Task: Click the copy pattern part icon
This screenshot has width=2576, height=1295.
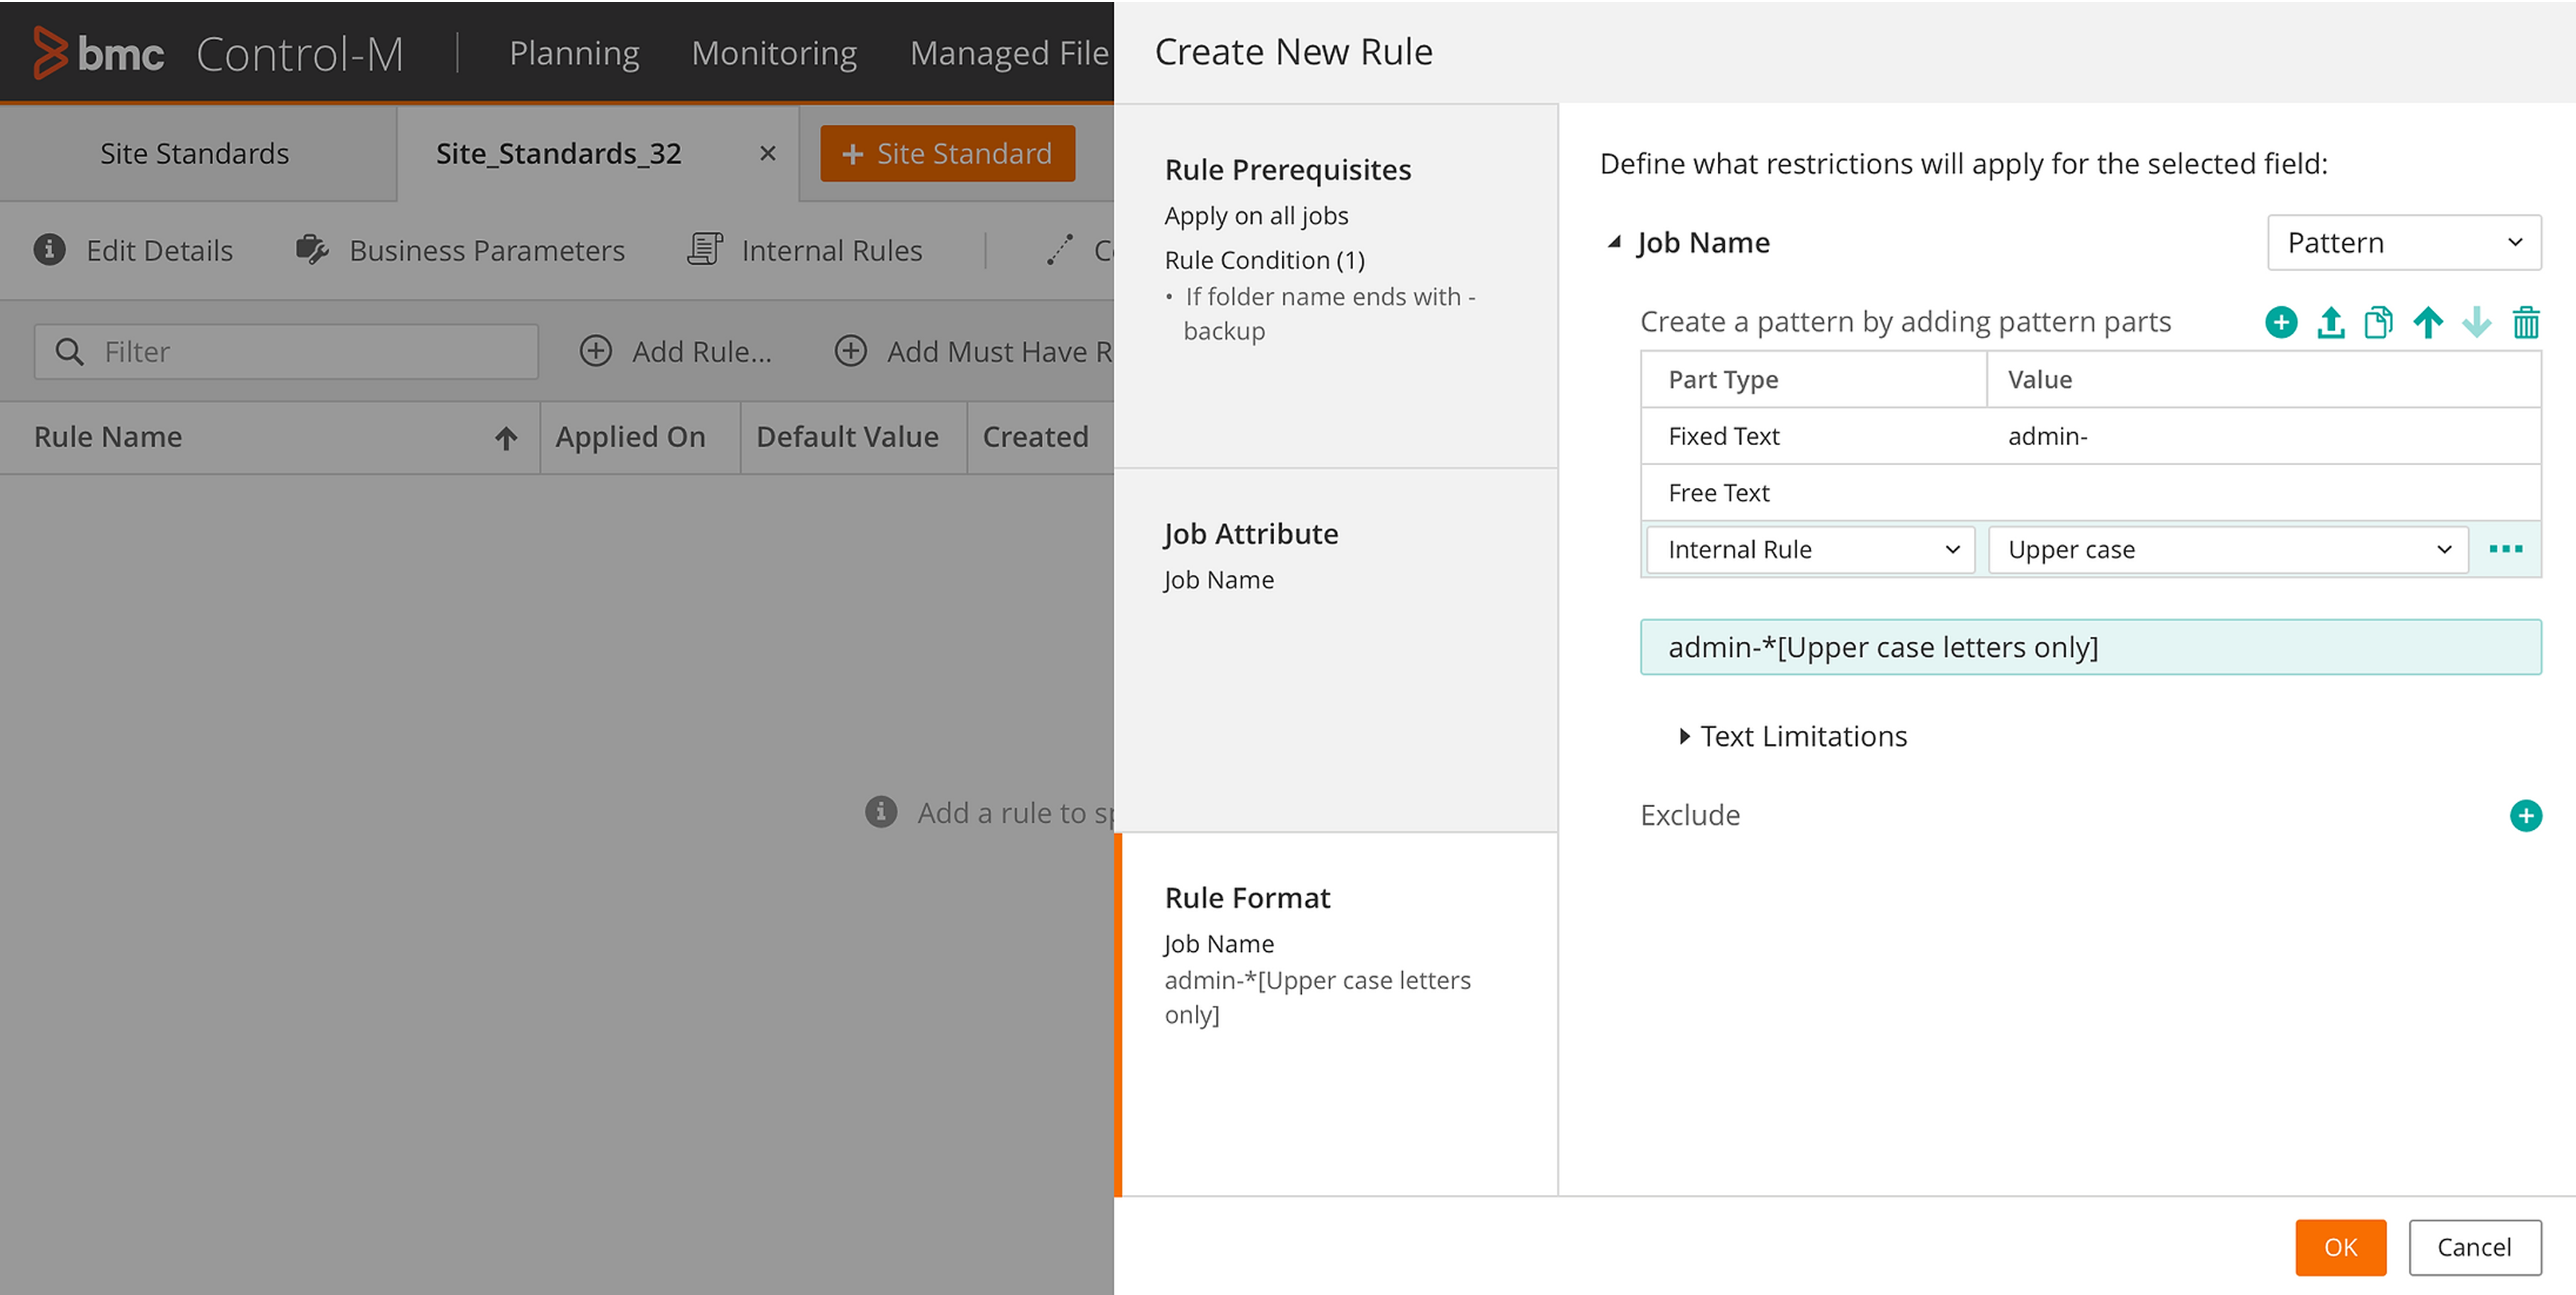Action: tap(2379, 322)
